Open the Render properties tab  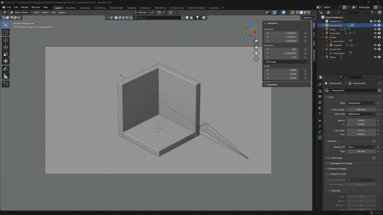click(x=320, y=91)
